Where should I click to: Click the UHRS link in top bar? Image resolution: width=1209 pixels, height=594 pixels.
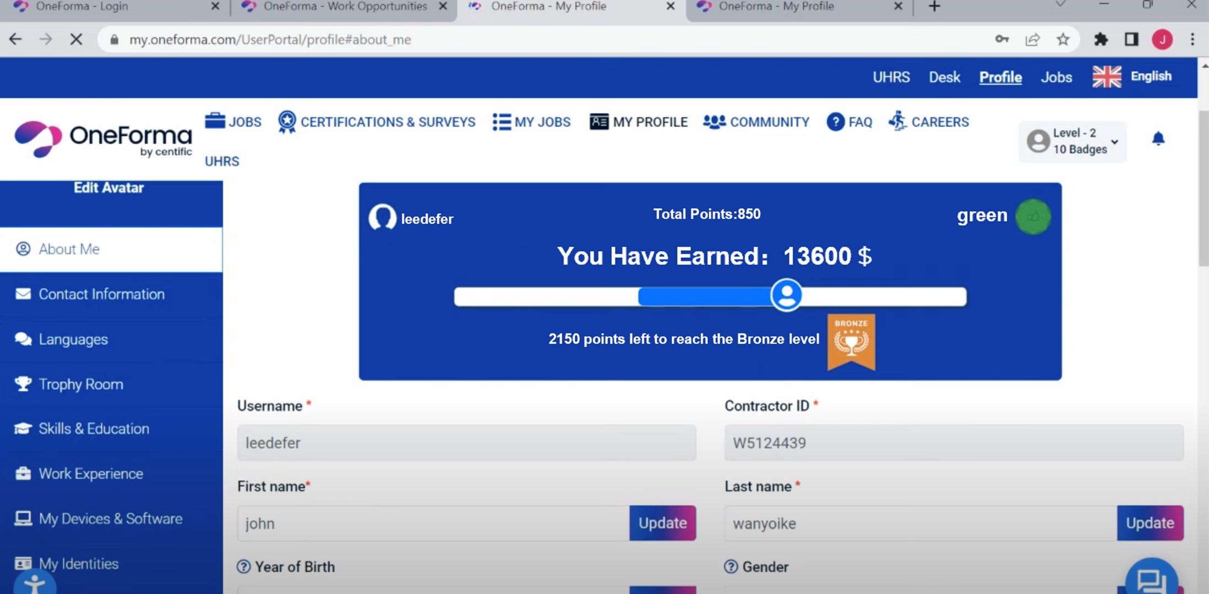891,77
